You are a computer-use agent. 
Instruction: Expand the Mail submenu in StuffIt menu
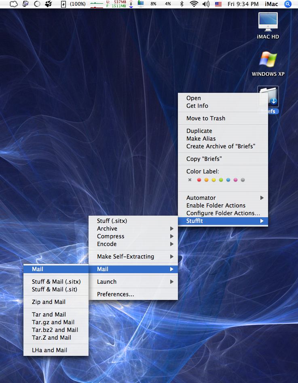coord(133,269)
